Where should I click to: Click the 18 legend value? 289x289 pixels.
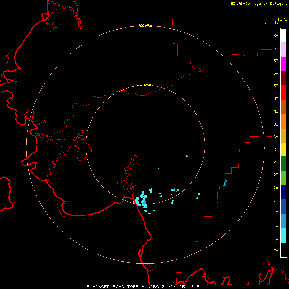[x=276, y=188]
